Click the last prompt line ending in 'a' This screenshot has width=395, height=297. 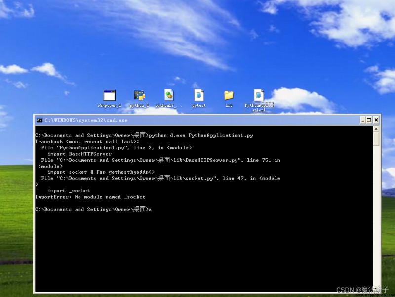93,209
